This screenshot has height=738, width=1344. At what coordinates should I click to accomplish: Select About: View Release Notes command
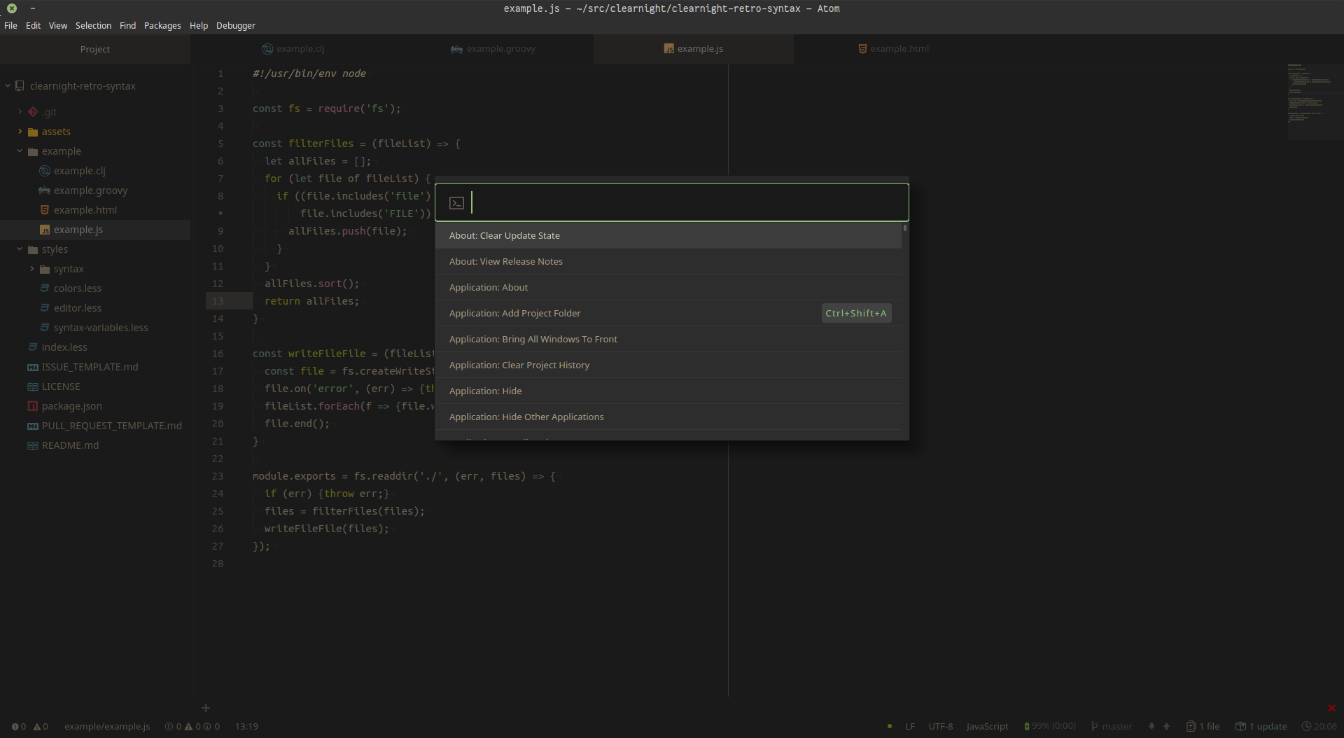[505, 262]
